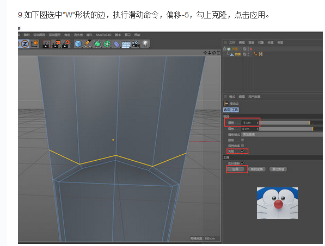Open Attributes 模式 (Mode) menu

232,97
